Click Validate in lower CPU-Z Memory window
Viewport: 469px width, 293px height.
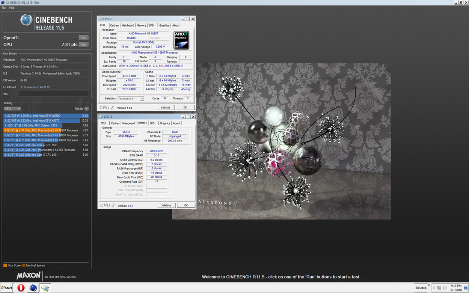(x=166, y=205)
